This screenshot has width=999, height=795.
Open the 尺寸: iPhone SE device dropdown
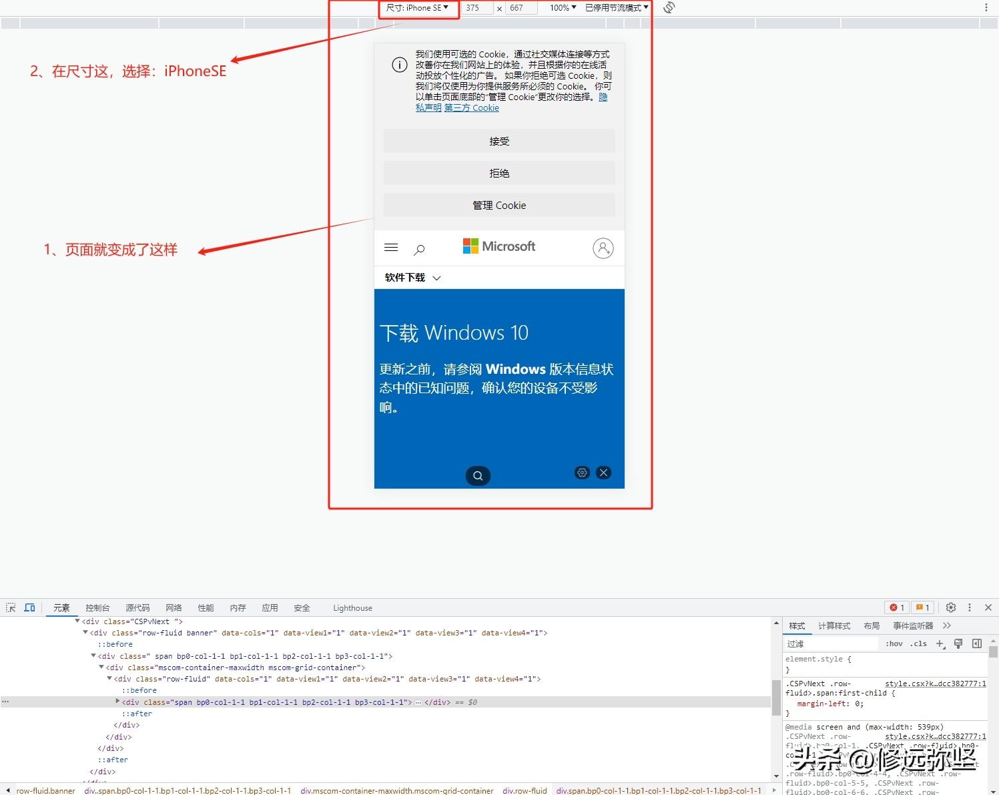(418, 8)
